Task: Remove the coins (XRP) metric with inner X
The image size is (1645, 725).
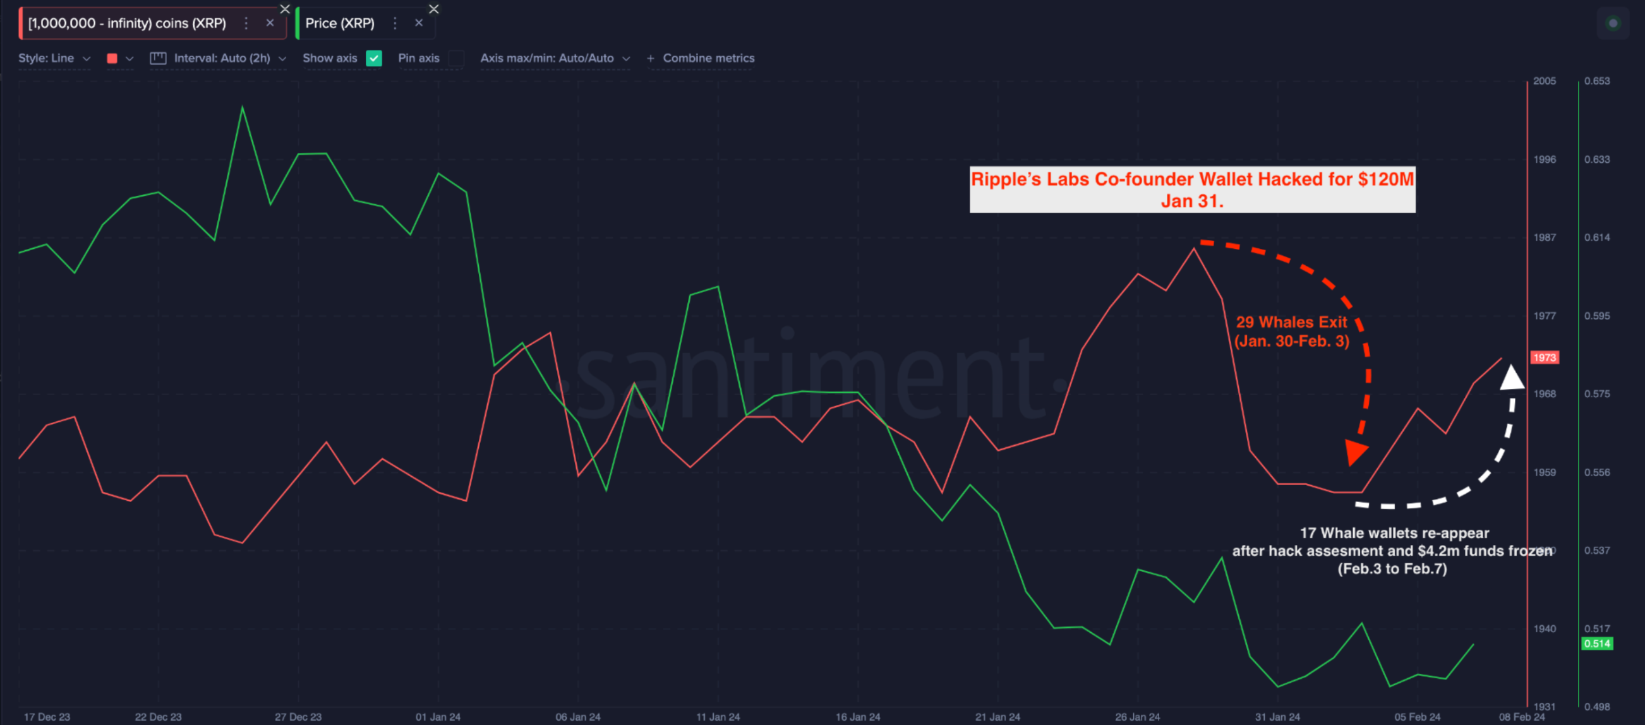Action: pos(270,23)
